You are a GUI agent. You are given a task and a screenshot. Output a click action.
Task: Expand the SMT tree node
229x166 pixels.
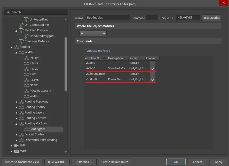11,146
